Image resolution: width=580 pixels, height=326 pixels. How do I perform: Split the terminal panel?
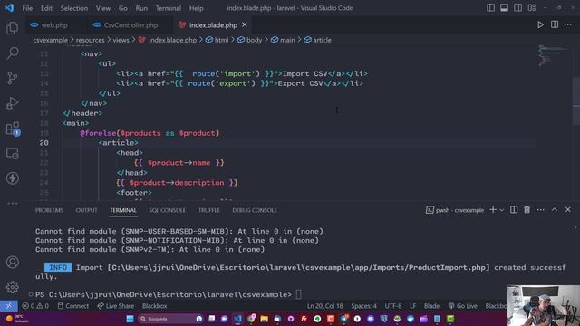click(x=514, y=210)
